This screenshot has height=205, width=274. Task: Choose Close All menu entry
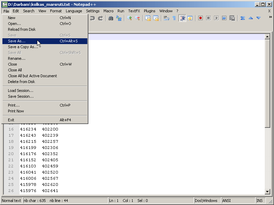pos(45,70)
